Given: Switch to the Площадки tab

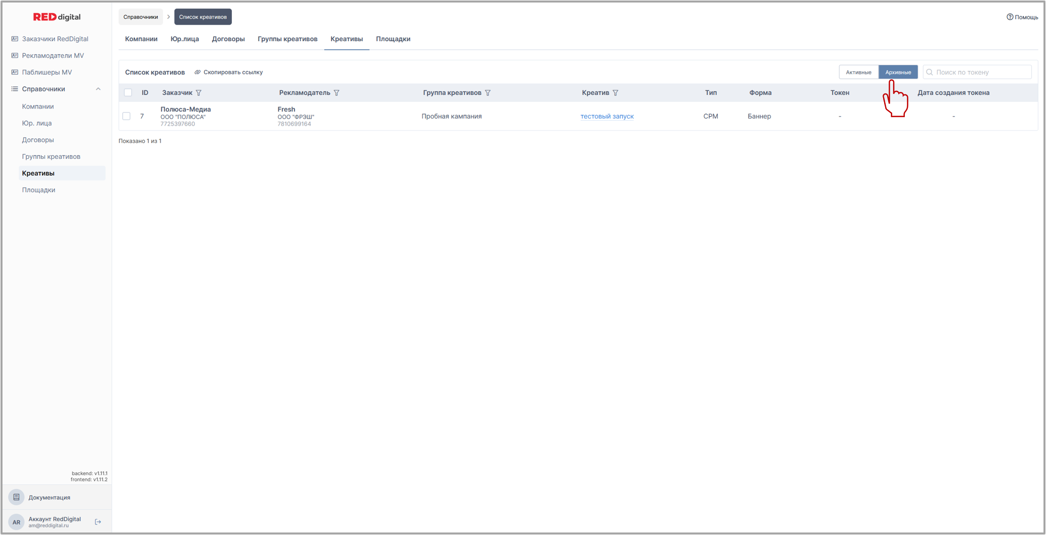Looking at the screenshot, I should point(393,39).
